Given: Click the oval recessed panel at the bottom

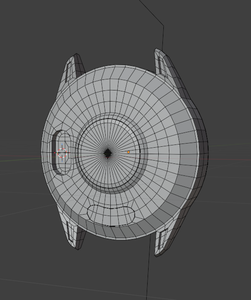Looking at the screenshot, I should pyautogui.click(x=111, y=215).
